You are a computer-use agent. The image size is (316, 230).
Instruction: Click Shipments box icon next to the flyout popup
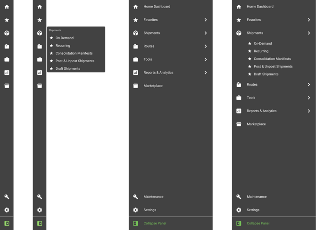(x=40, y=33)
